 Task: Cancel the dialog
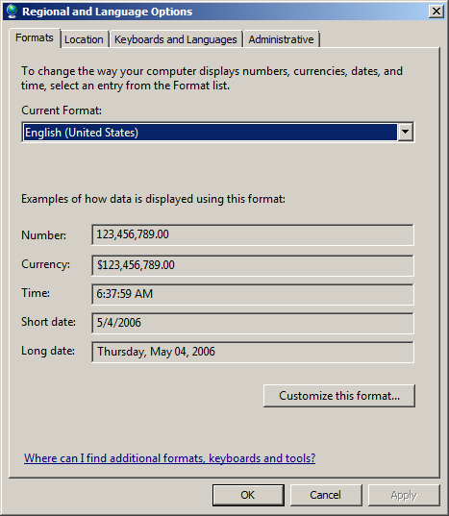[x=326, y=495]
